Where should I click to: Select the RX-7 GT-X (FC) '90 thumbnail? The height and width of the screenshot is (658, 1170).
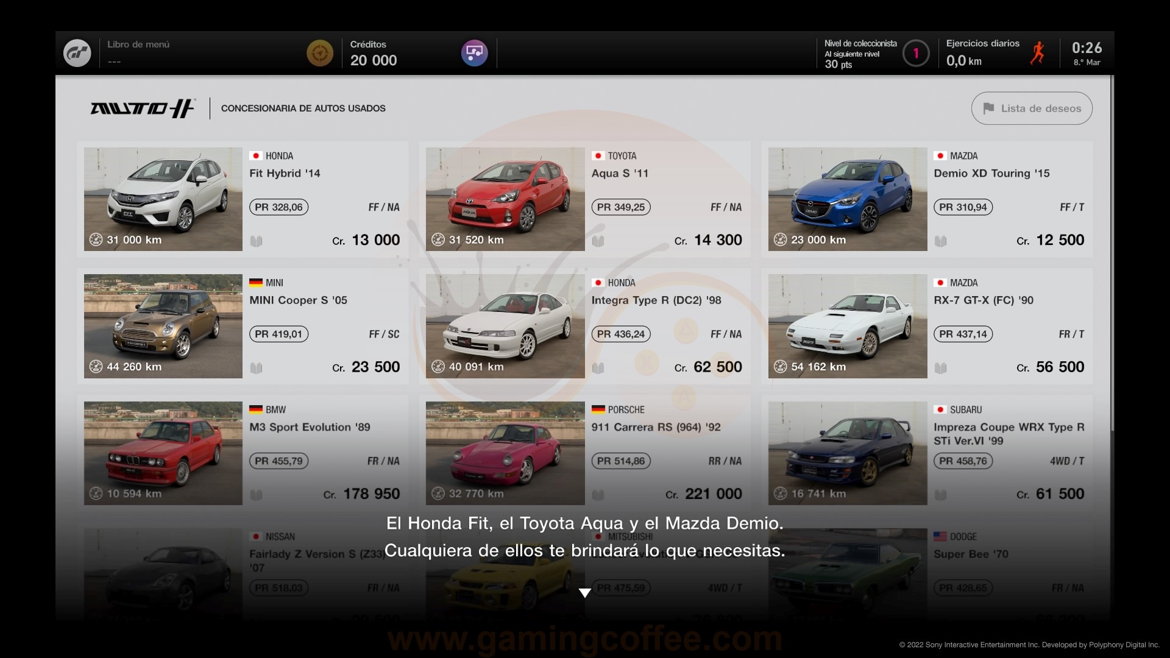click(848, 326)
